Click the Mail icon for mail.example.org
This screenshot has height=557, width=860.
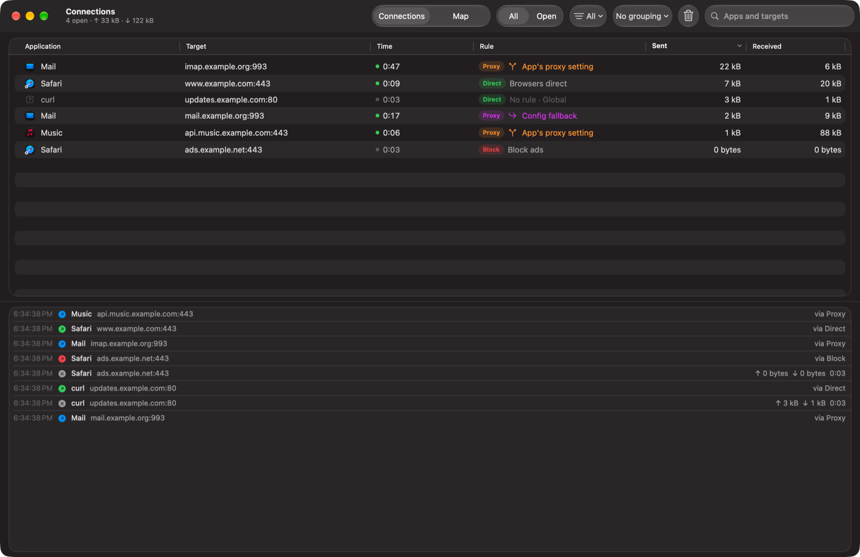30,116
